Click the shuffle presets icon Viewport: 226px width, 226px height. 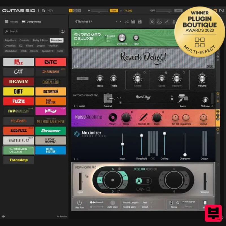click(x=127, y=21)
